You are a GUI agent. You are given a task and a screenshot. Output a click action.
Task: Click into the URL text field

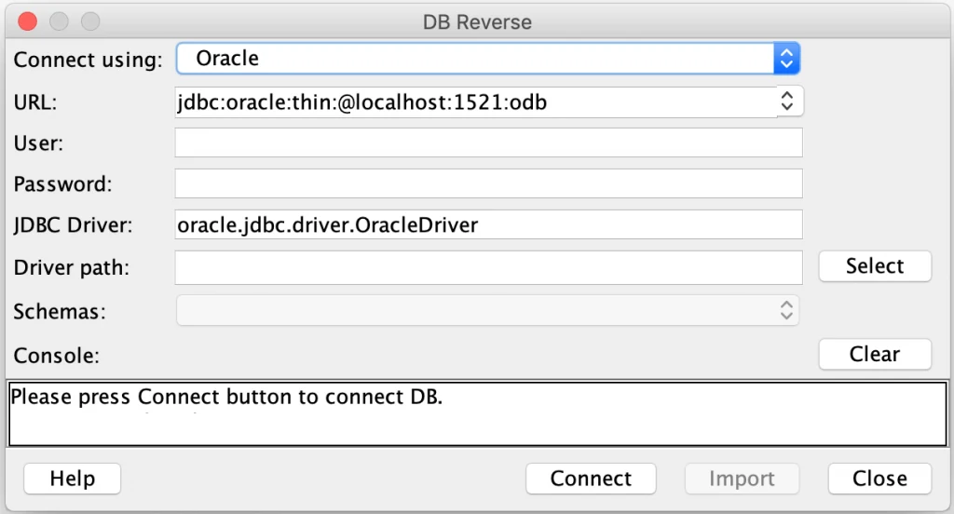tap(476, 102)
